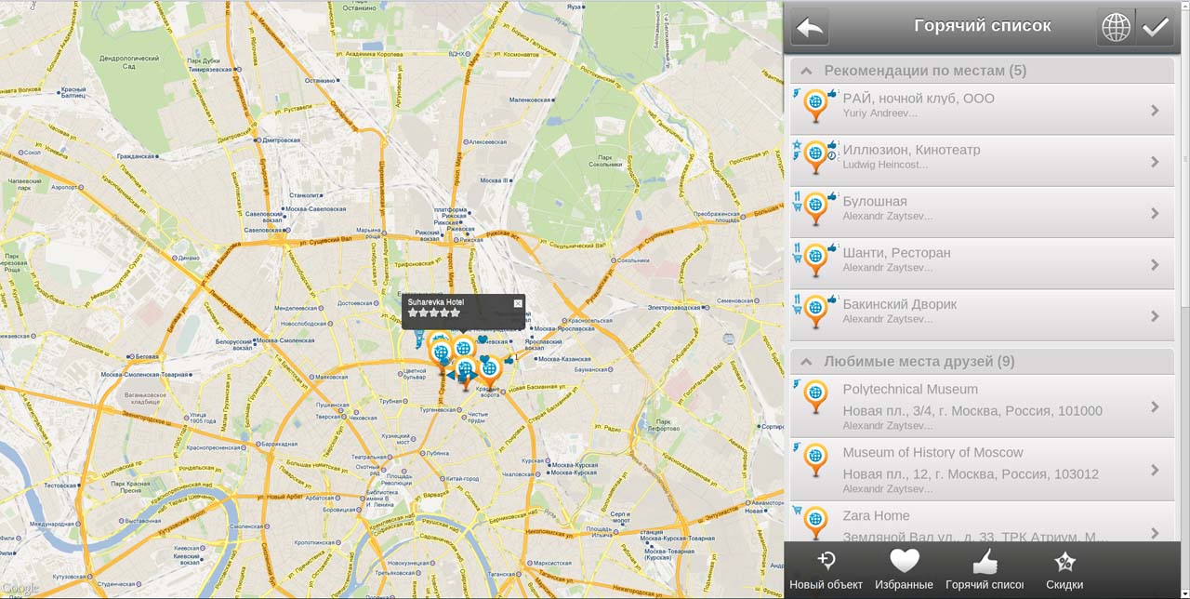
Task: Click the address Новая пл., 12, г. Москва
Action: tap(971, 474)
